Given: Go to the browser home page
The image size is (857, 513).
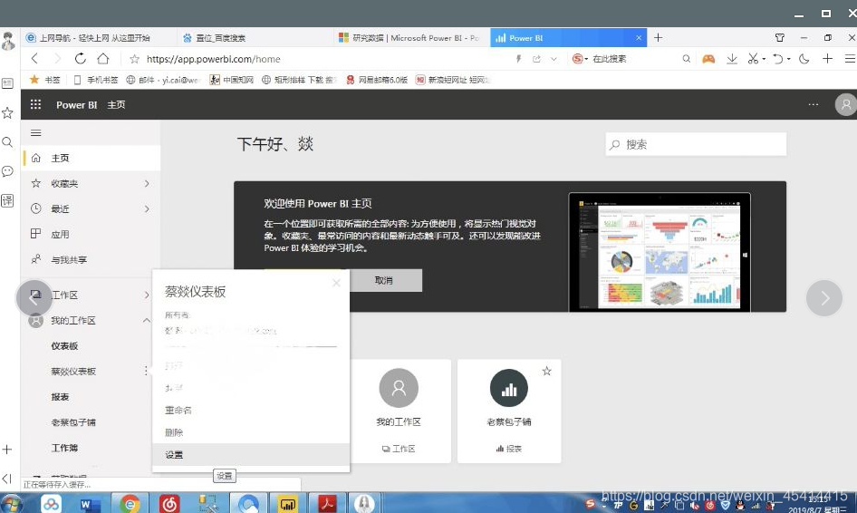Looking at the screenshot, I should pos(102,59).
